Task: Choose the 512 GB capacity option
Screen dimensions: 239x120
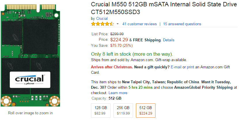Action: (145, 111)
